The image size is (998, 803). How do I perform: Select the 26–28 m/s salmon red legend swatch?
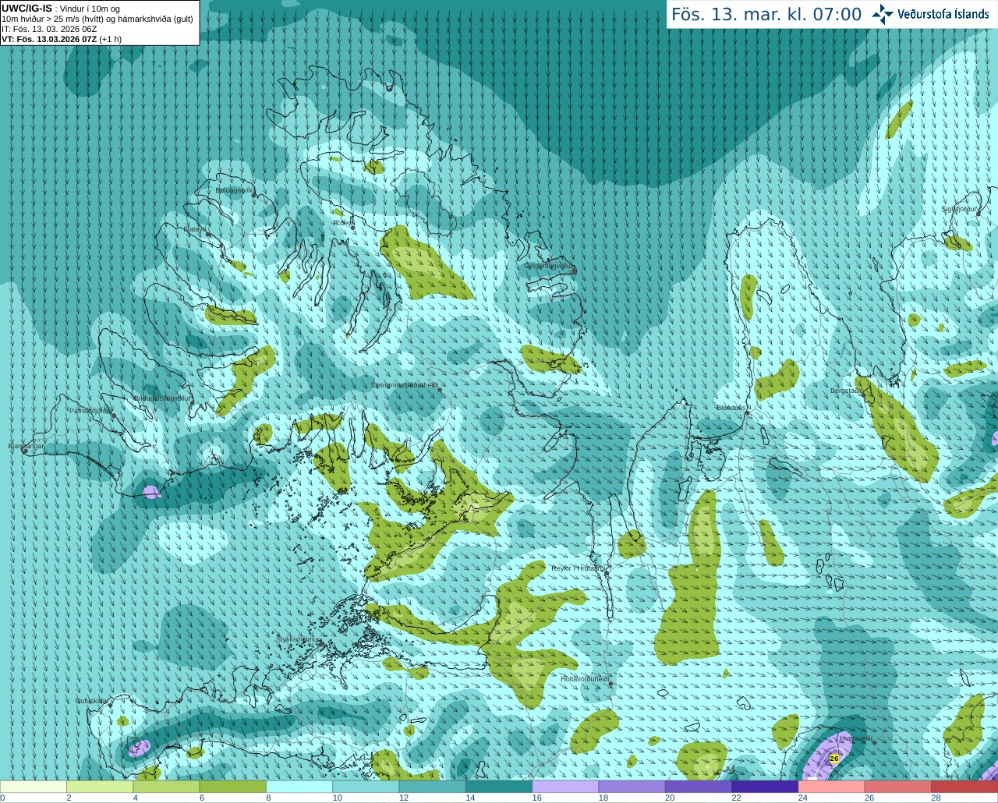coord(898,787)
